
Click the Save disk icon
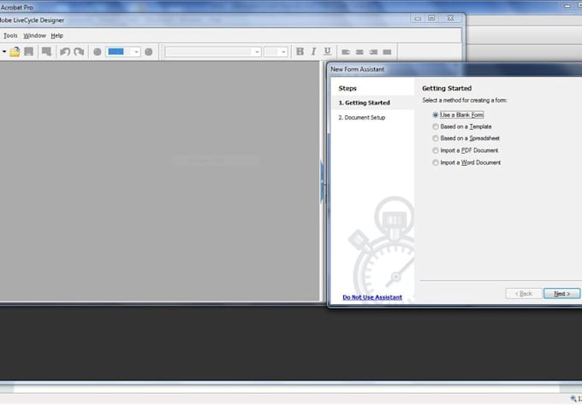point(28,51)
